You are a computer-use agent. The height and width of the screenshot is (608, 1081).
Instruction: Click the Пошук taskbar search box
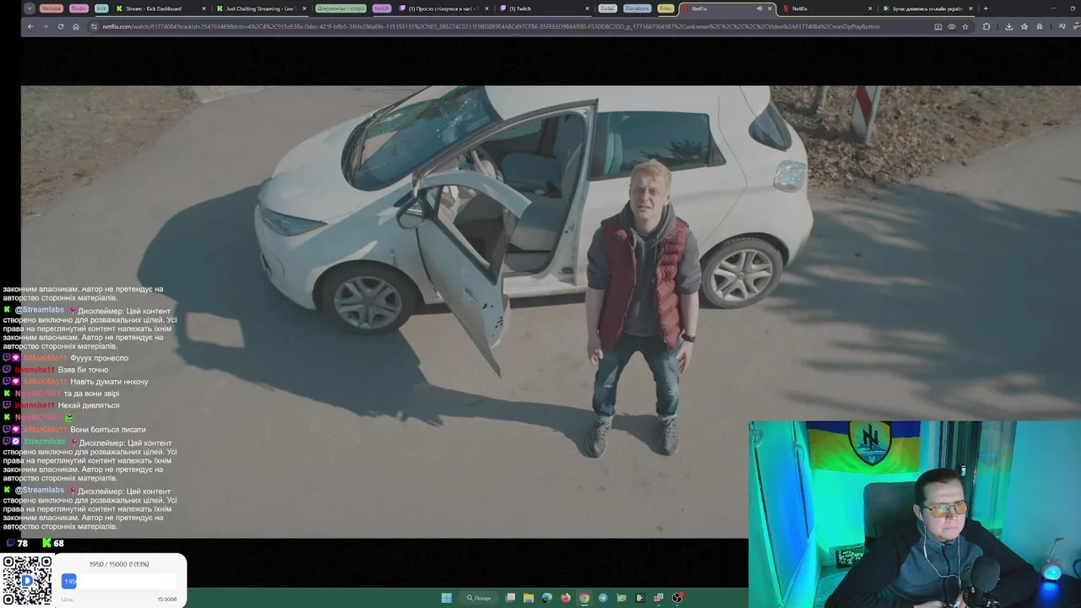click(479, 598)
